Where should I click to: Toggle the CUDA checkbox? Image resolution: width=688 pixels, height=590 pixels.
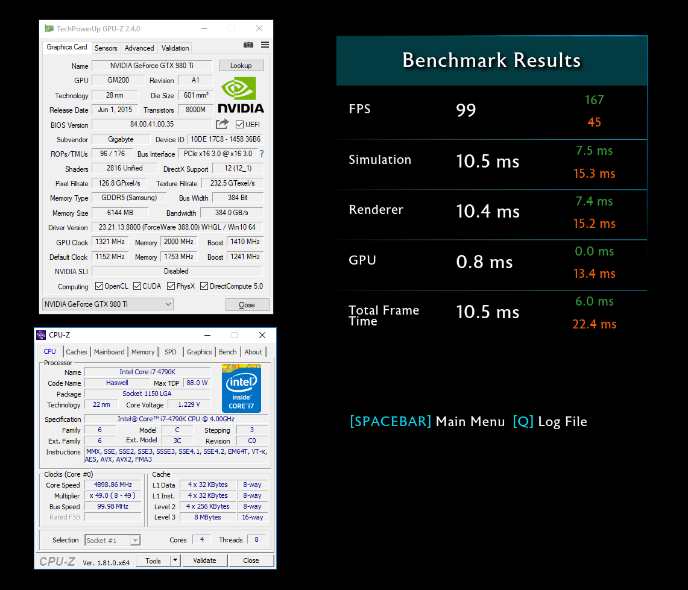pos(137,286)
